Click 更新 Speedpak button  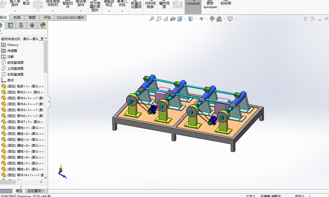210,5
